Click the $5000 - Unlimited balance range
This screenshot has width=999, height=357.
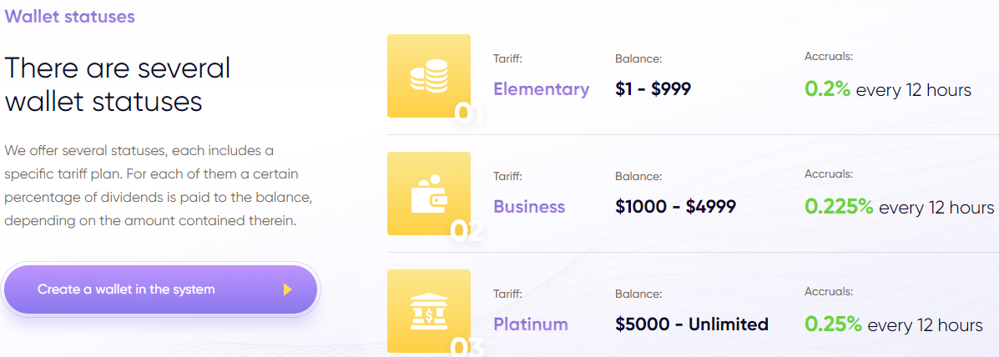691,324
